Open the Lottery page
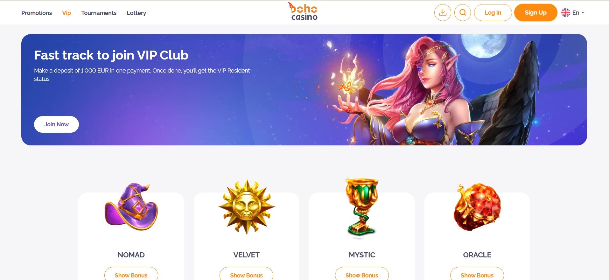609x280 pixels. 136,13
